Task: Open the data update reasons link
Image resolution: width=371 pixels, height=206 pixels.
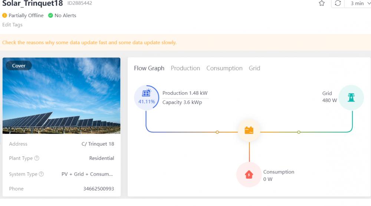Action: [x=89, y=43]
